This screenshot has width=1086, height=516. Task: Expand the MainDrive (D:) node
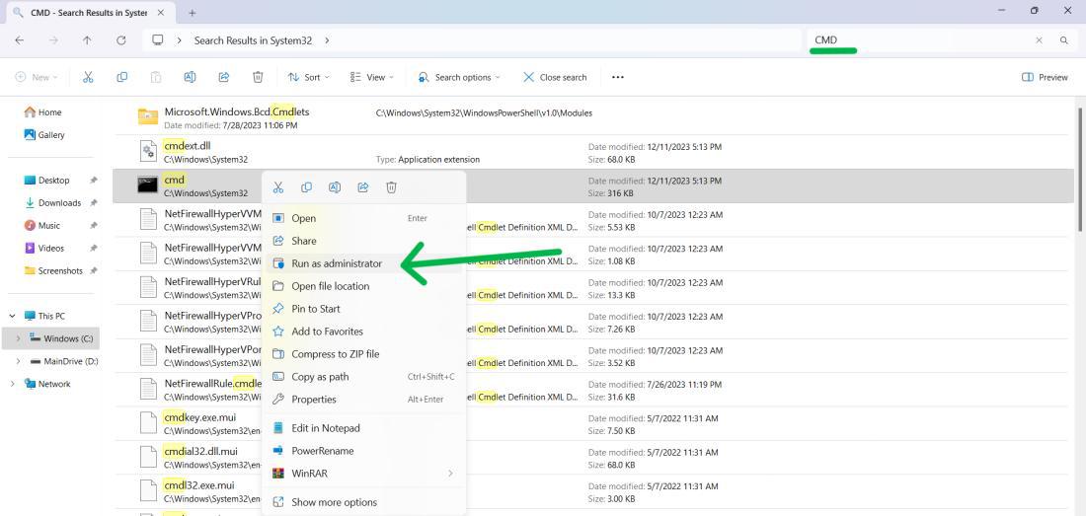(18, 362)
